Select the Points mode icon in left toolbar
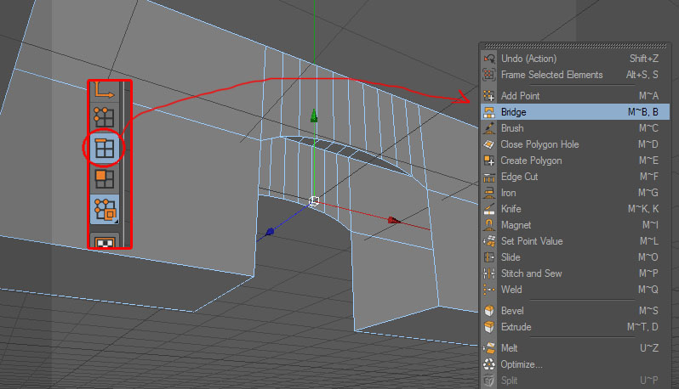The width and height of the screenshot is (679, 389). pos(104,117)
